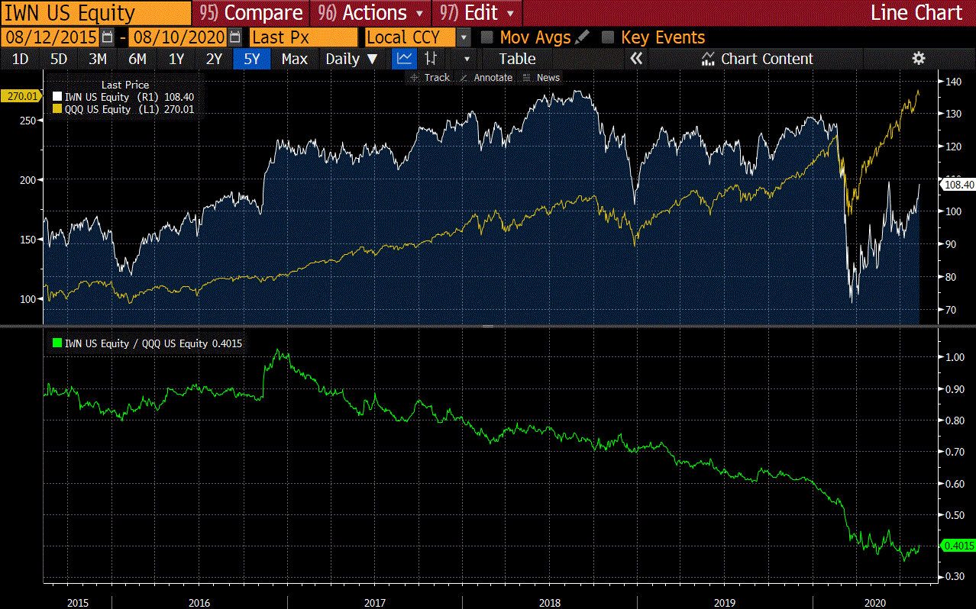976x609 pixels.
Task: Switch to the Max time range tab
Action: pyautogui.click(x=294, y=59)
